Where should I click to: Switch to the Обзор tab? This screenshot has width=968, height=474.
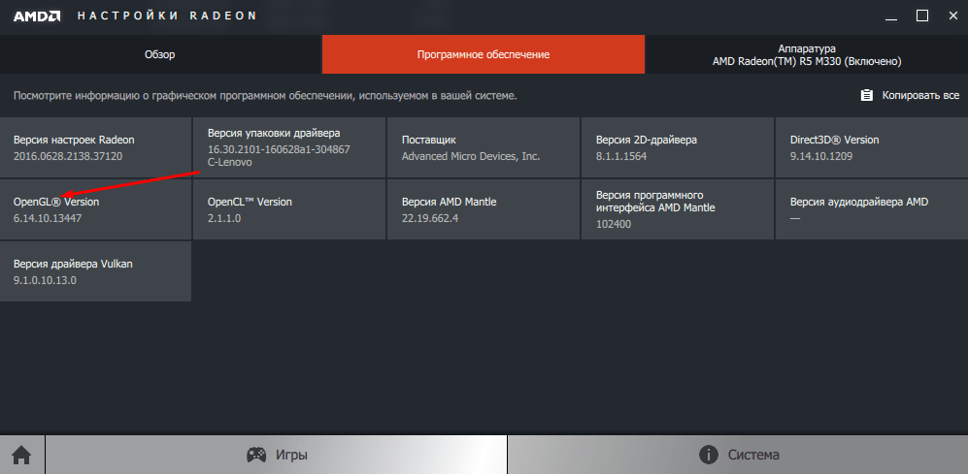160,54
